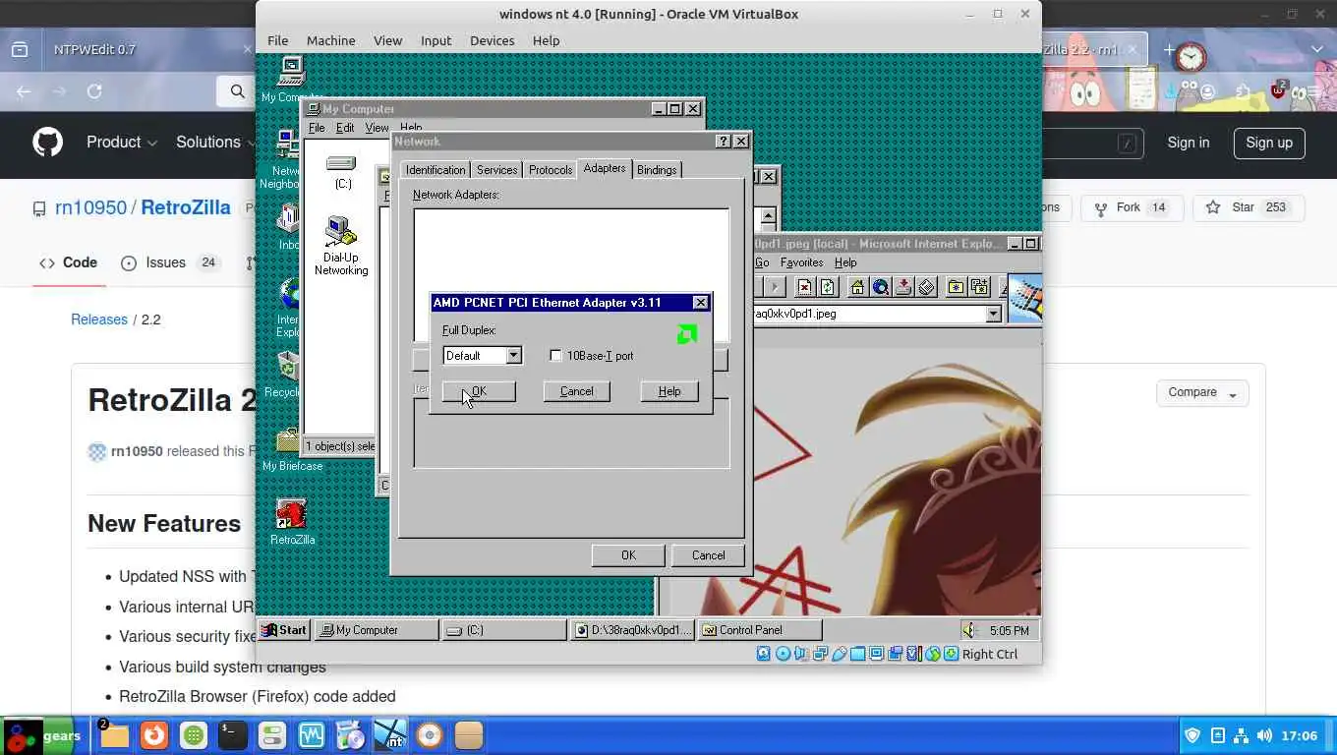Open the Compare dropdown on GitHub
This screenshot has height=755, width=1337.
[1202, 392]
